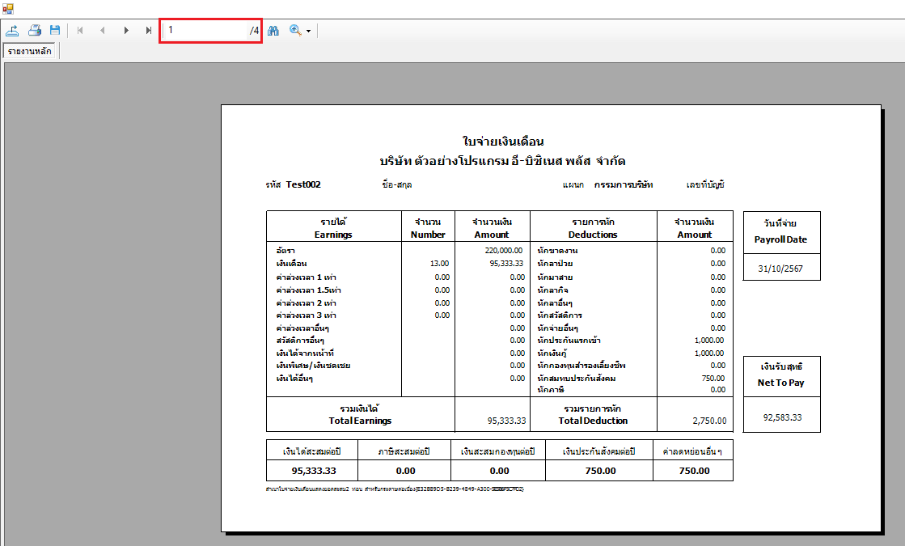Click the Total Deduction amount 2,750.00

click(x=708, y=421)
